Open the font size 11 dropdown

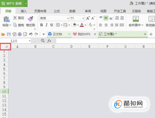[x=83, y=18]
